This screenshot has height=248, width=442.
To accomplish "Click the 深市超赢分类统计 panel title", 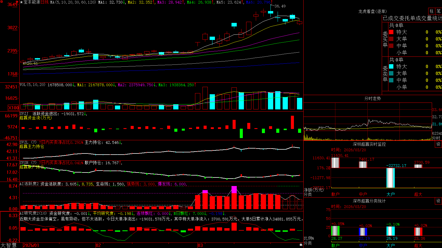I will (x=369, y=201).
